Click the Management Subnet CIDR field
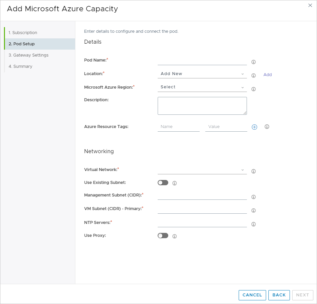Screen dimensions: 317x304 pos(202,196)
